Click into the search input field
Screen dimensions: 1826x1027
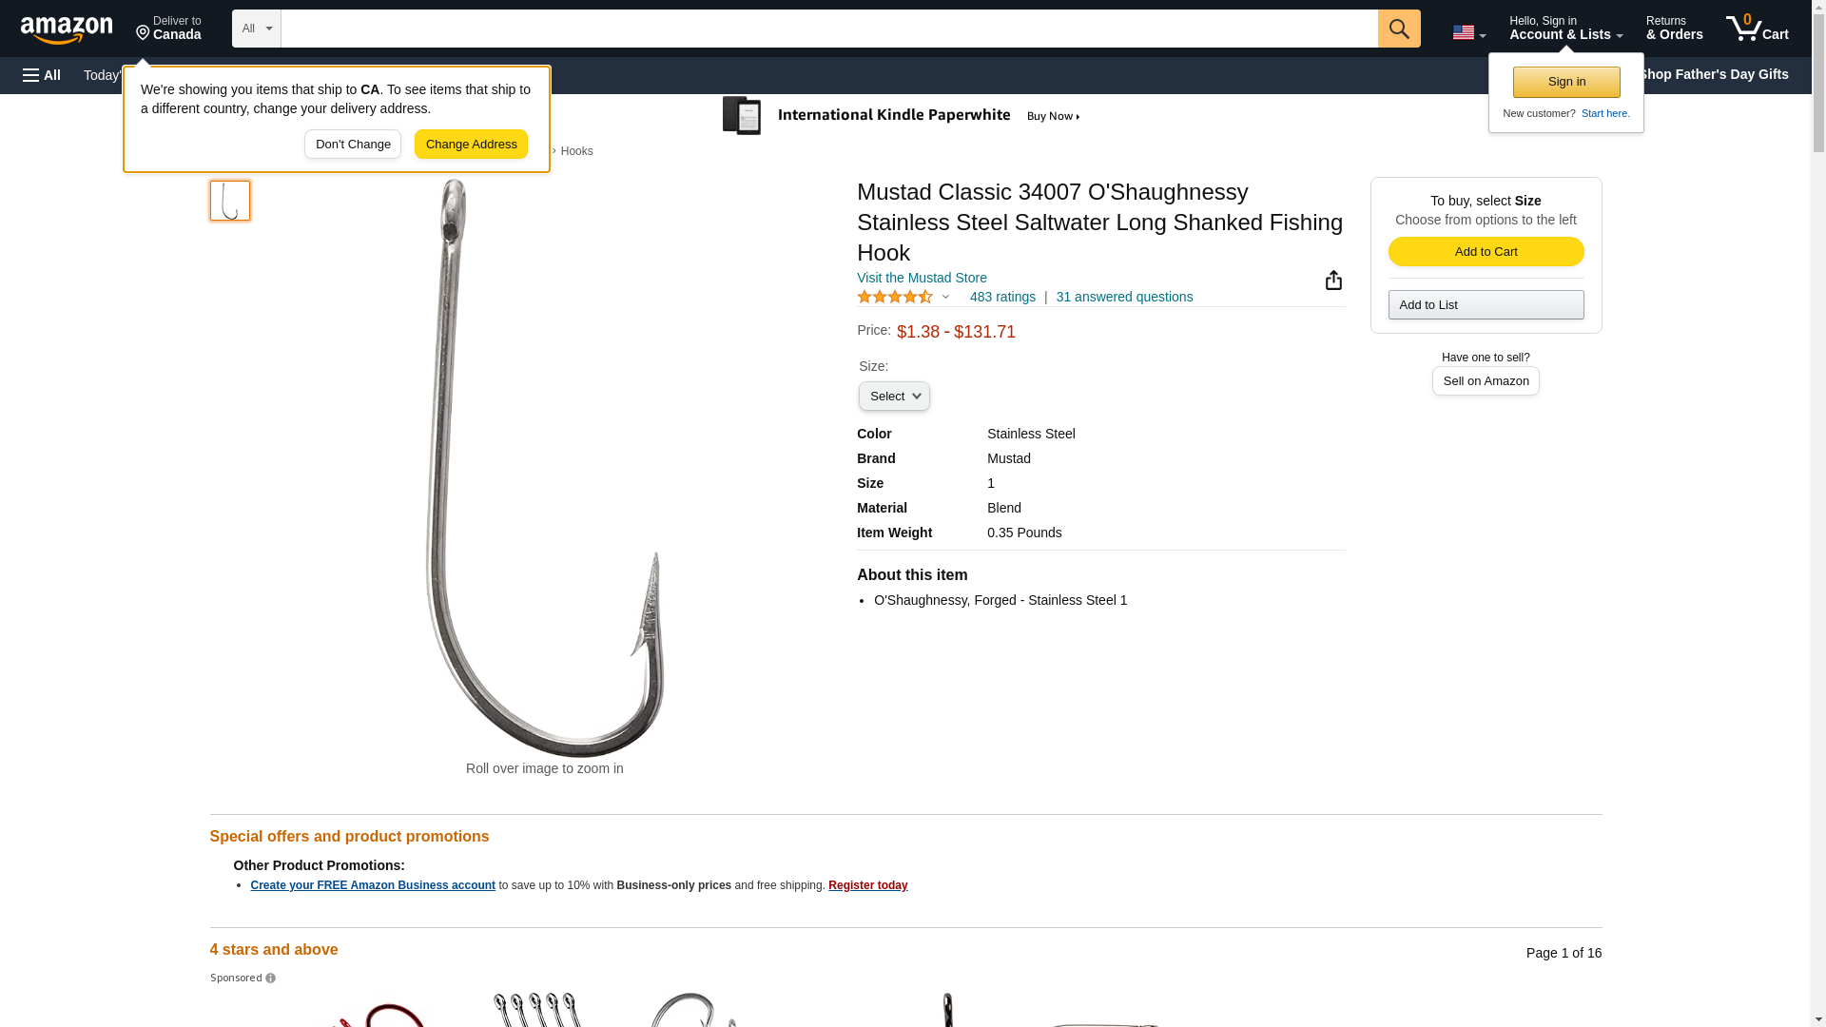[x=829, y=29]
